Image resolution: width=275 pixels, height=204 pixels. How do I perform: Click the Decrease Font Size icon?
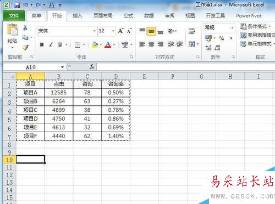(x=129, y=31)
